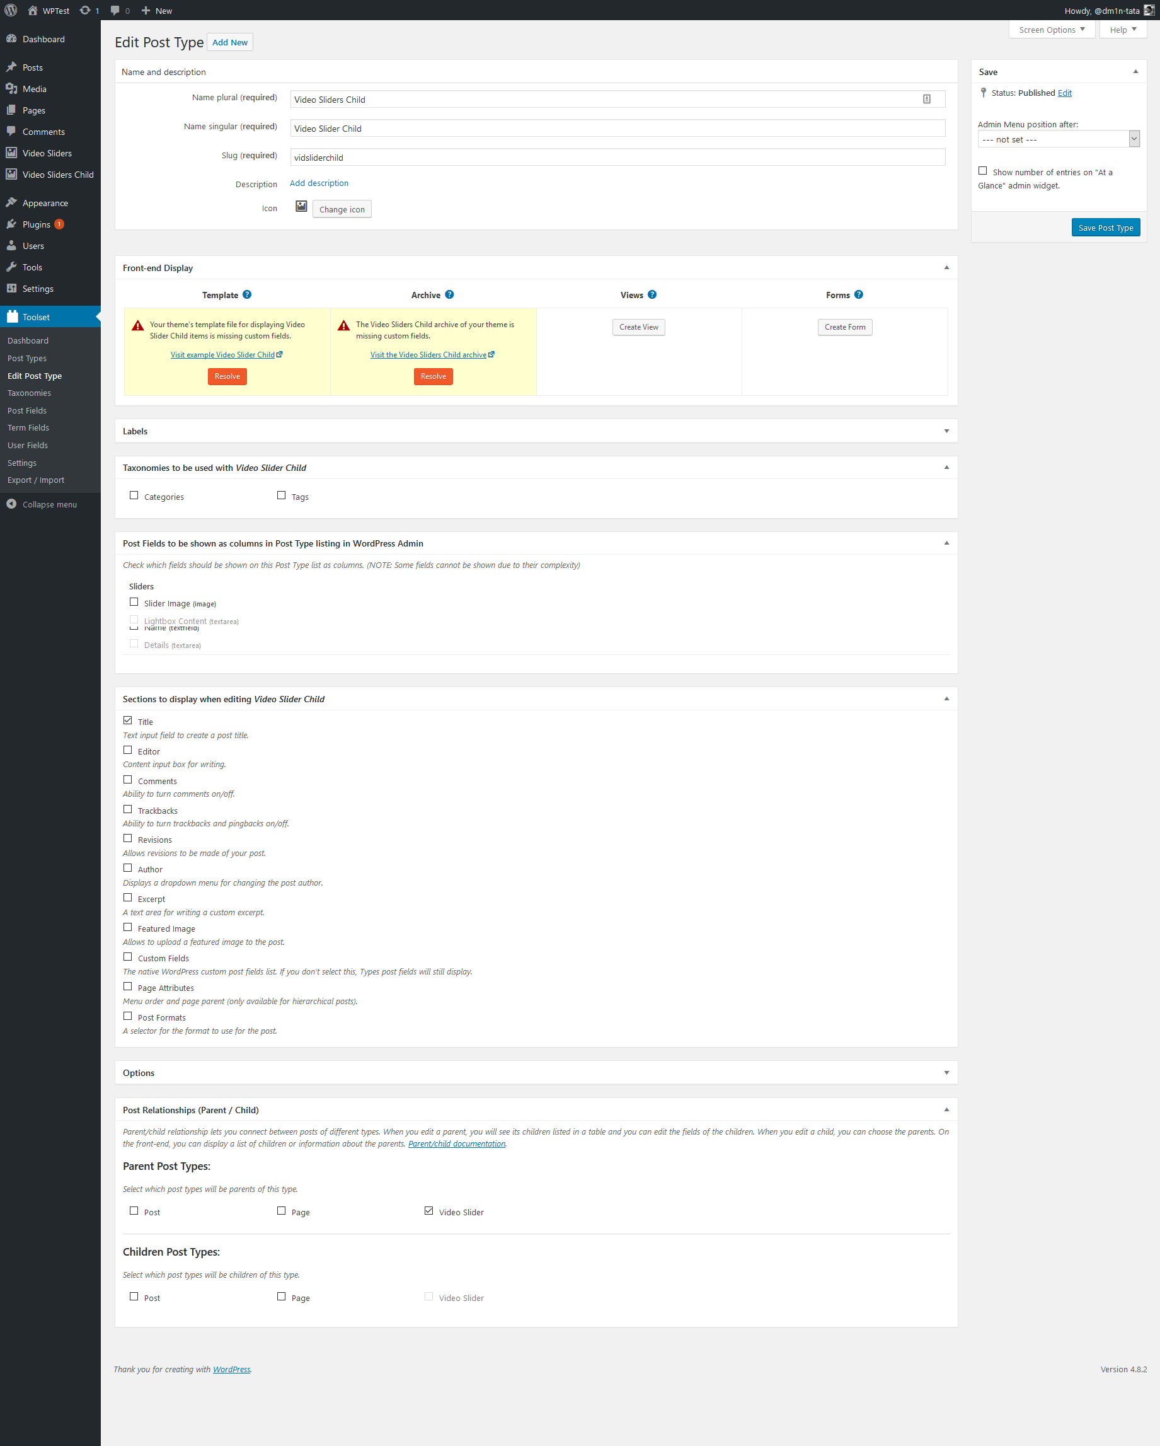Check the Tags taxonomy checkbox
The width and height of the screenshot is (1160, 1446).
282,495
